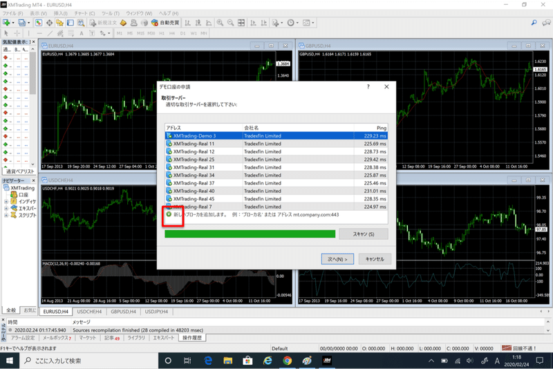Select the vertical line drawing tool
The width and height of the screenshot is (553, 369).
click(28, 33)
